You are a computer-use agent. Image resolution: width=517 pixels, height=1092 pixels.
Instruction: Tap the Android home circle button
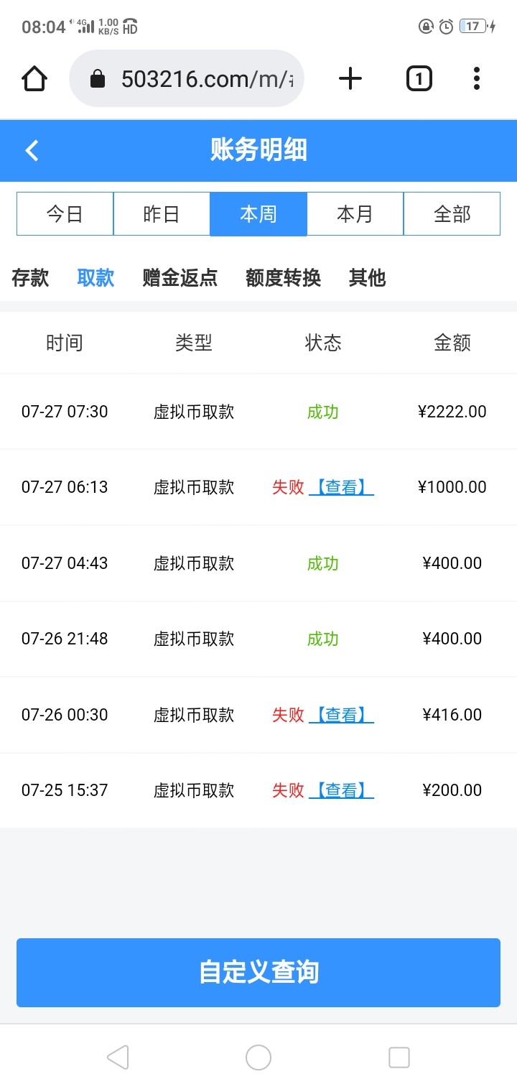tap(258, 1058)
